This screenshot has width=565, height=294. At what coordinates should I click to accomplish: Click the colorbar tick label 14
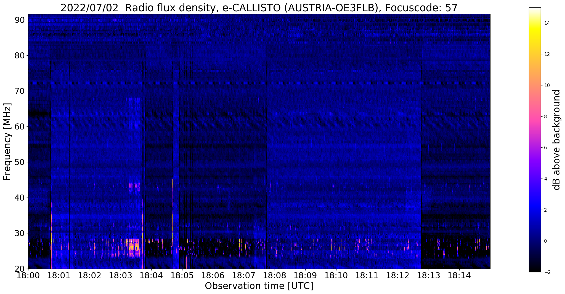coord(547,23)
